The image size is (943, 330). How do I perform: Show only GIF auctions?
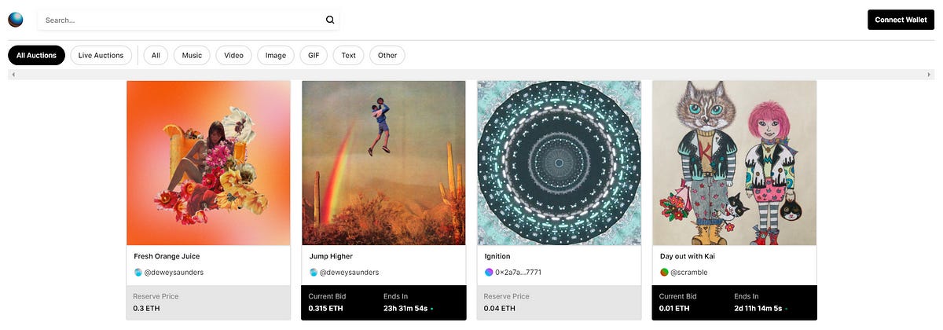[314, 55]
